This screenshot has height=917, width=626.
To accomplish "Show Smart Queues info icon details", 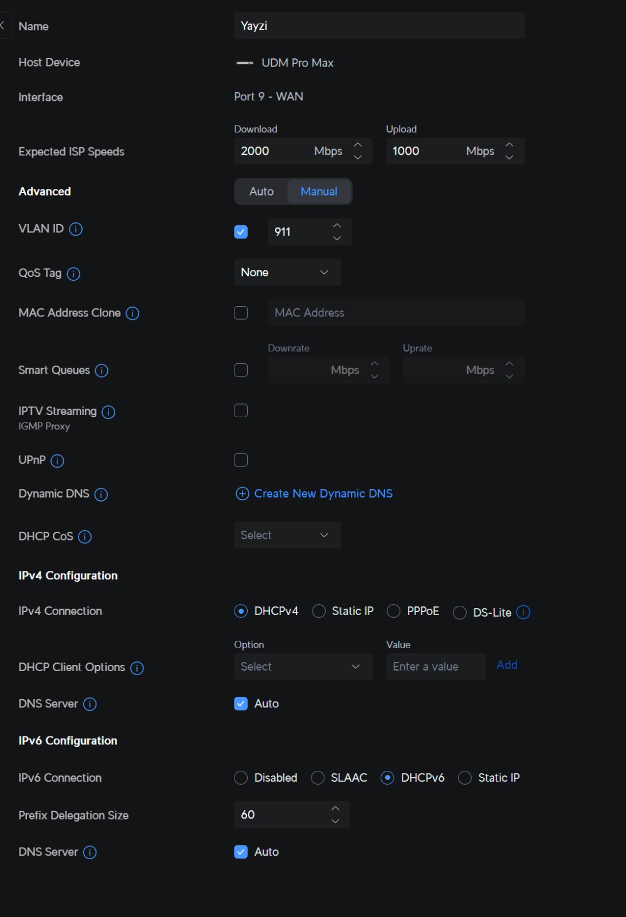I will pyautogui.click(x=101, y=371).
